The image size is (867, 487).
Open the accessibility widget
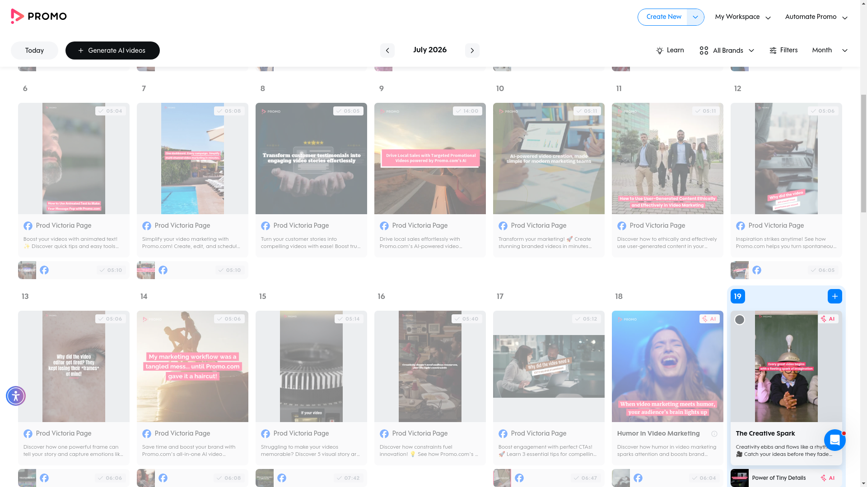coord(16,396)
